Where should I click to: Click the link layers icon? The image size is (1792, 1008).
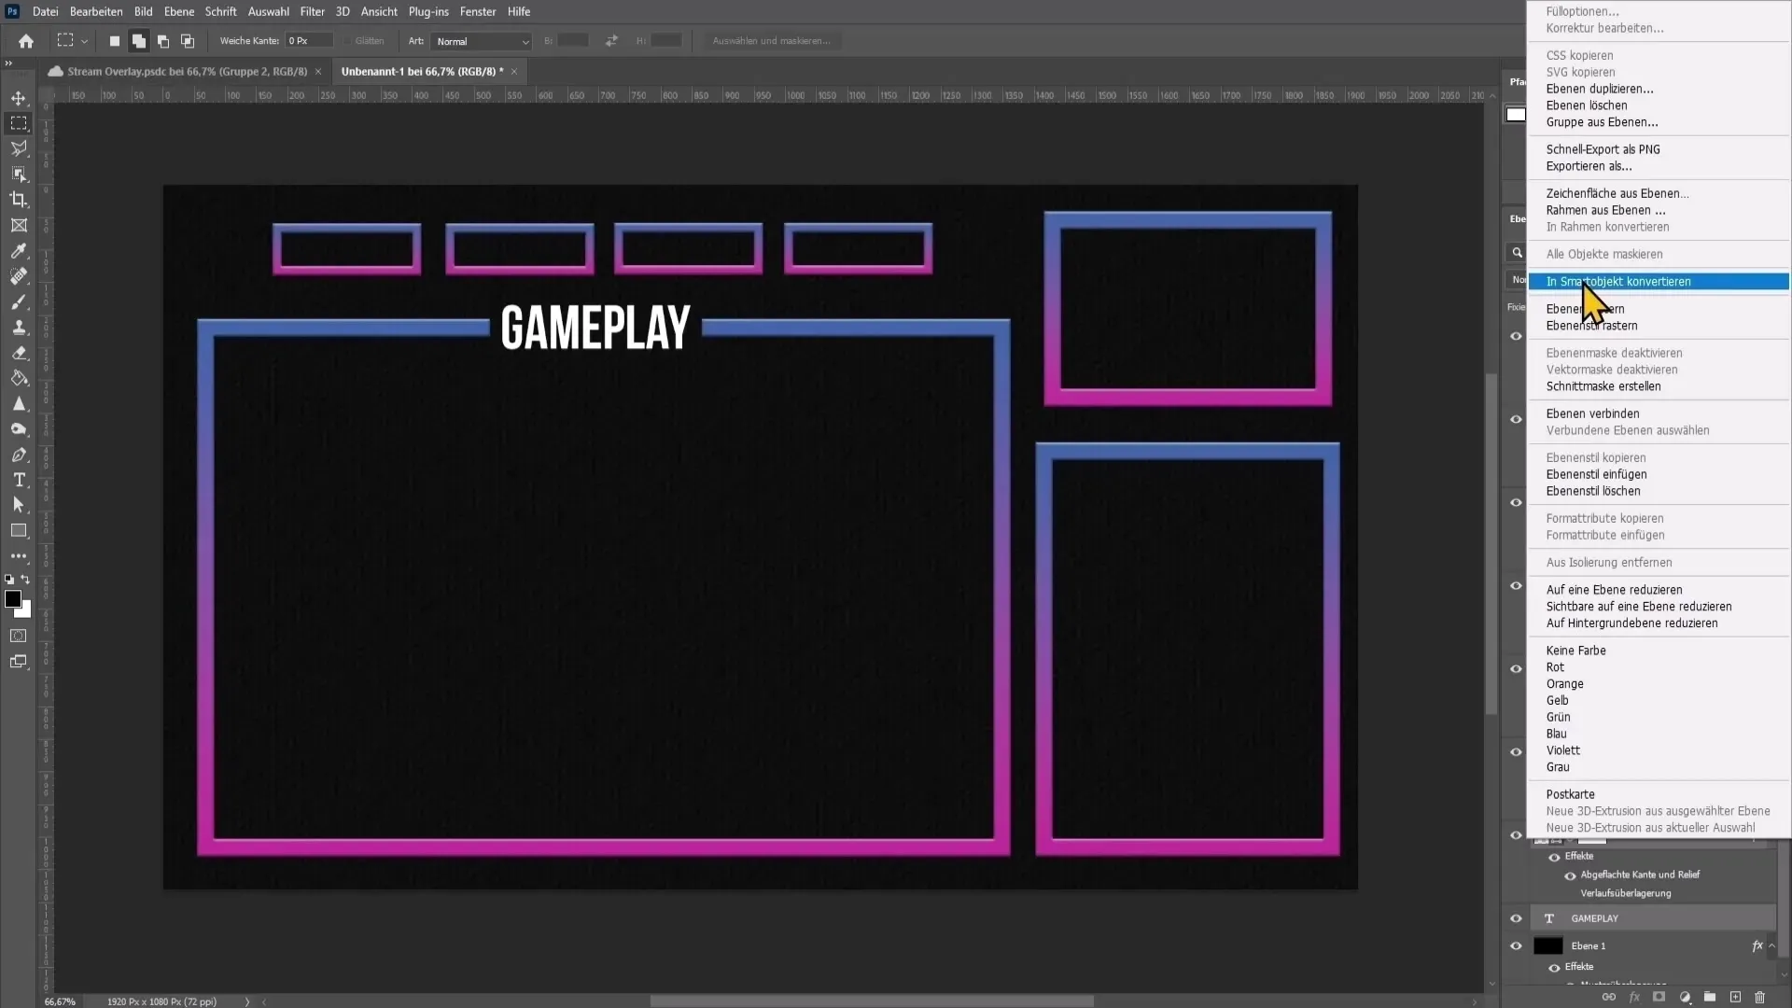coord(1608,997)
